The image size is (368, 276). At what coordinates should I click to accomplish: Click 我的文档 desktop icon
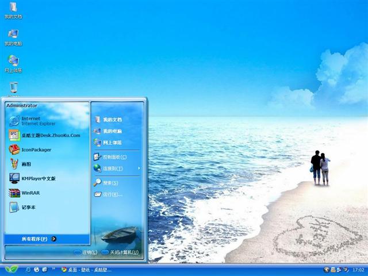(13, 10)
